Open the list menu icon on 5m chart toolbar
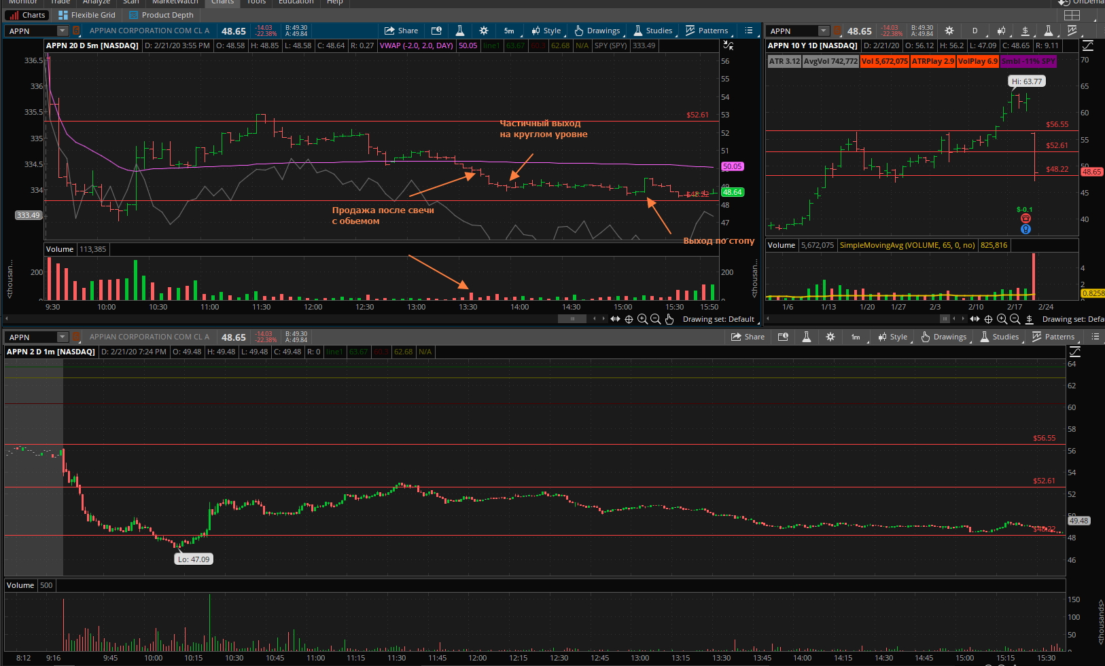1105x666 pixels. [749, 31]
